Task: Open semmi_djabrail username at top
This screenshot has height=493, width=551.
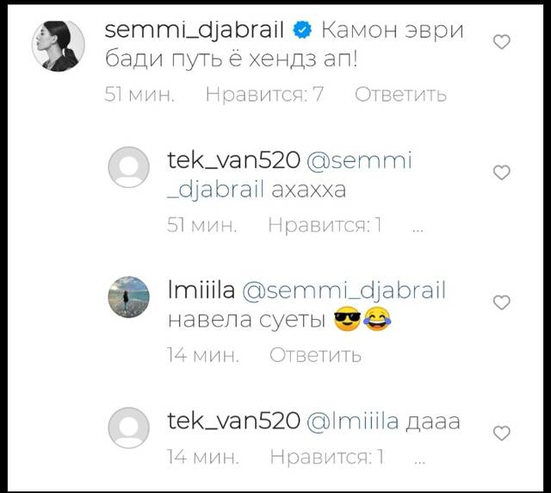Action: pos(195,31)
